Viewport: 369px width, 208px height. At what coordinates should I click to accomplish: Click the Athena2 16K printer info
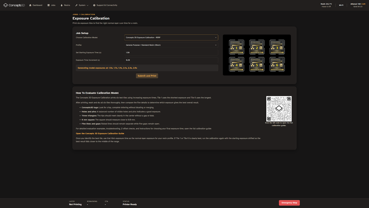pos(358,5)
